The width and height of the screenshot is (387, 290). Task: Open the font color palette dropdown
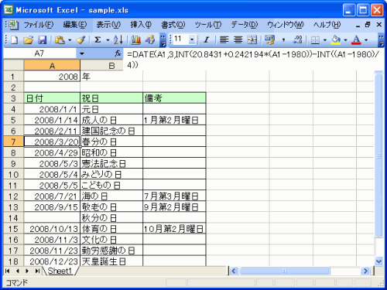coord(366,40)
